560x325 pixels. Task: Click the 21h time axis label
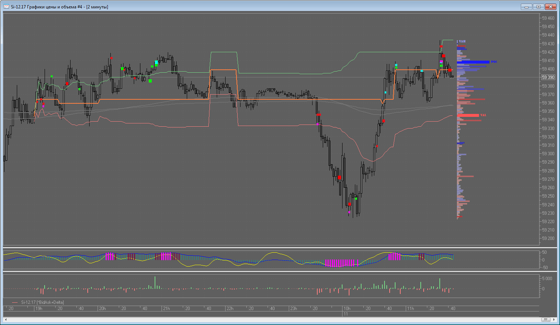point(166,309)
